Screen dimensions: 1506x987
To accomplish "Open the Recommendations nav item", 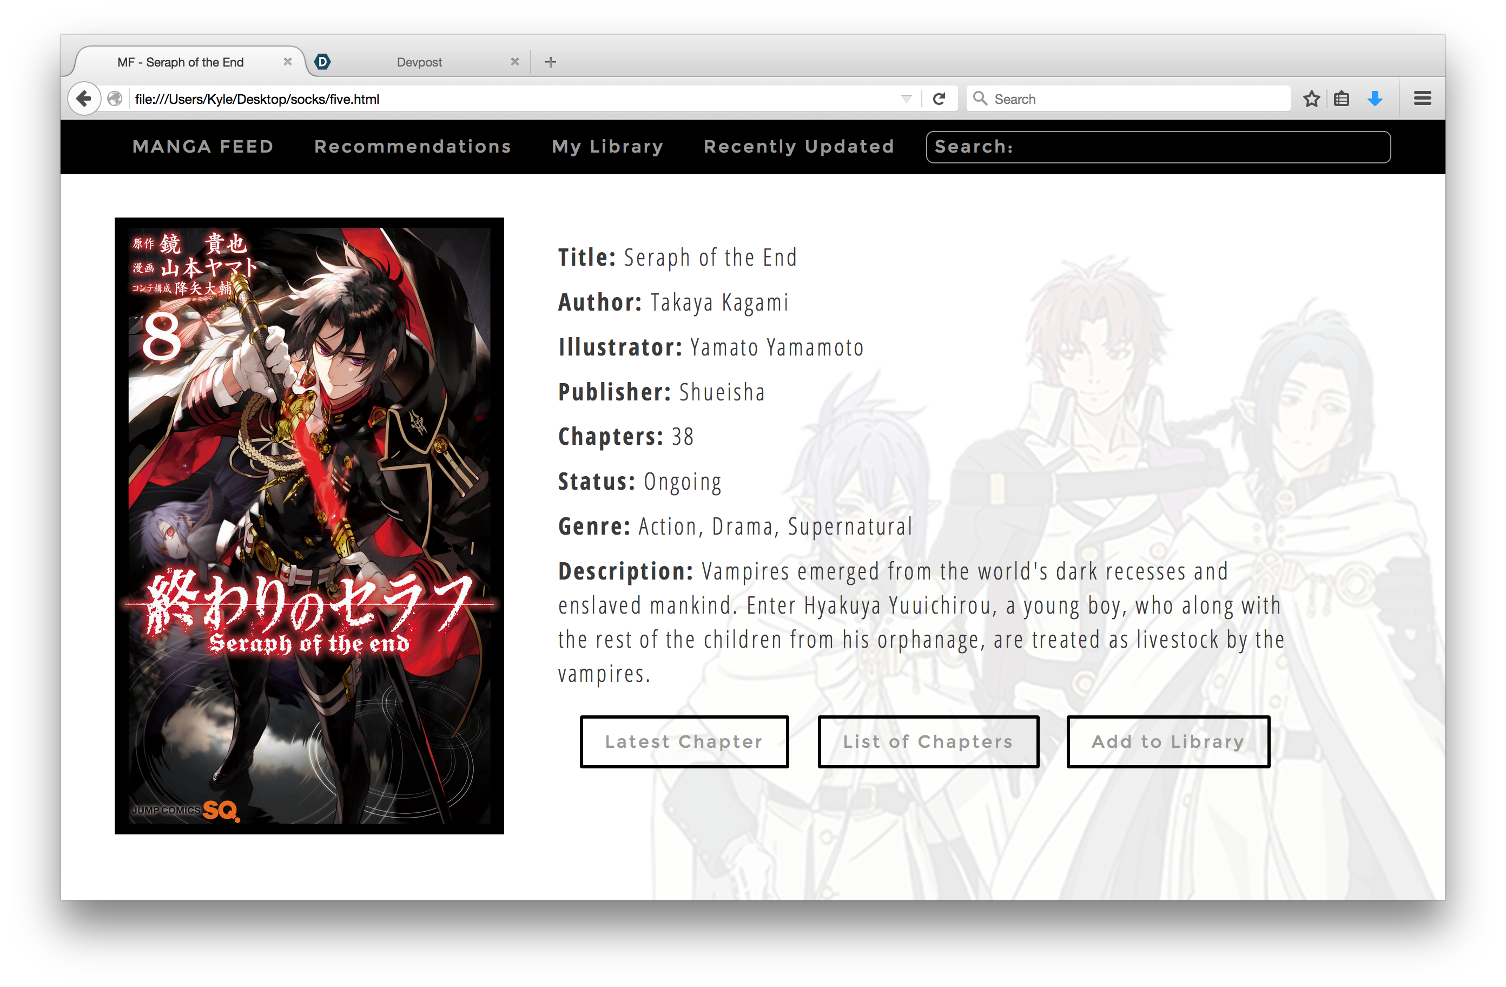I will 413,146.
